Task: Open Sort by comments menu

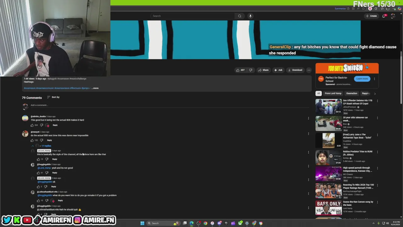Action: [x=53, y=97]
